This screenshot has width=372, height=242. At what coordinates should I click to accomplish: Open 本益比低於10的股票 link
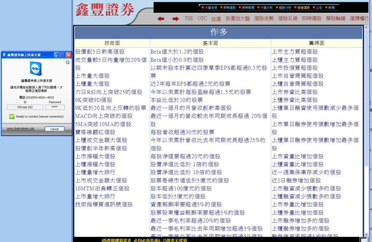tap(177, 100)
